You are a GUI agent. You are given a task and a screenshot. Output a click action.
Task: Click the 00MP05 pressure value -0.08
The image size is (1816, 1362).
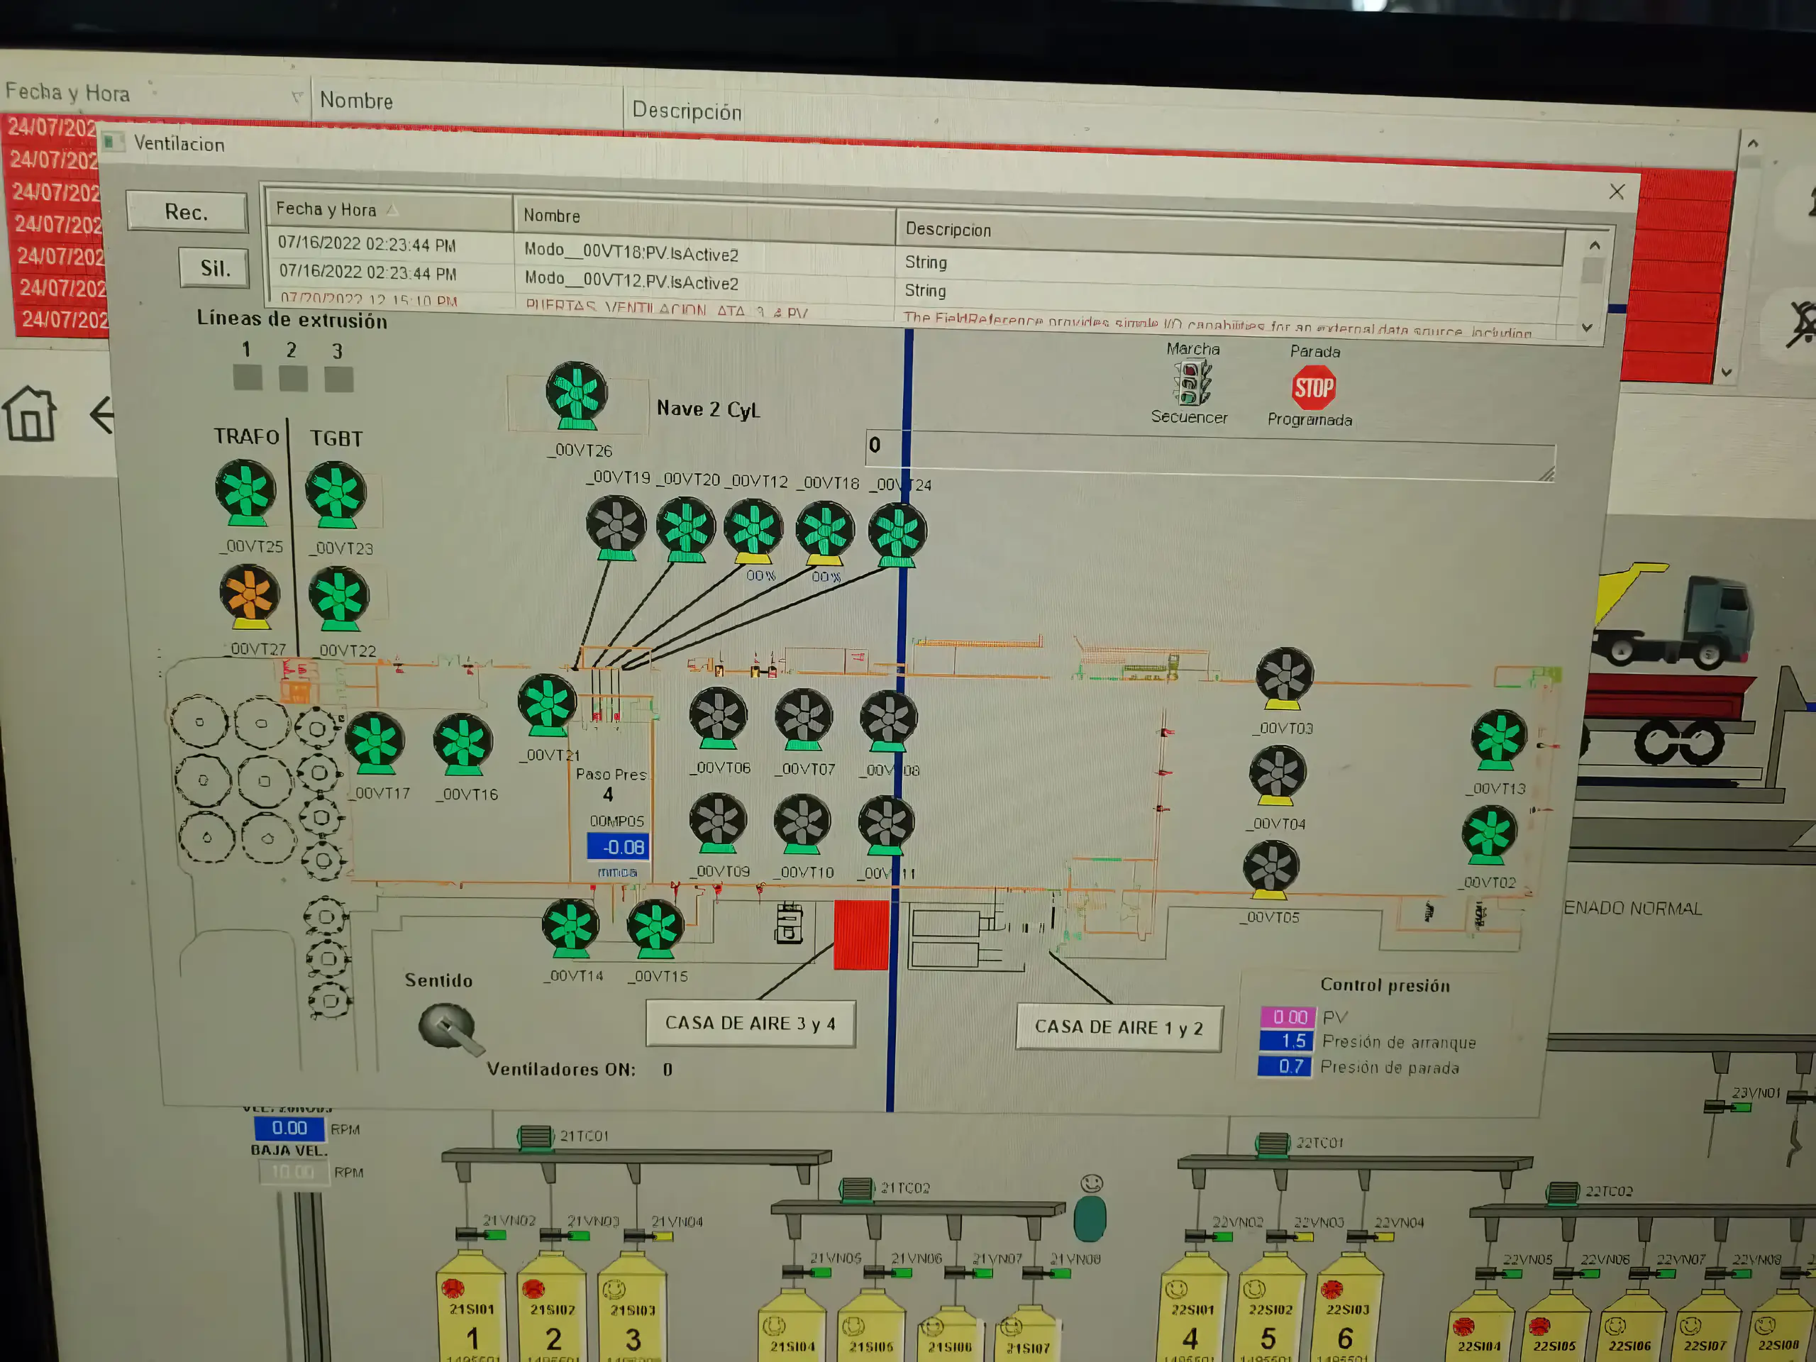click(618, 846)
